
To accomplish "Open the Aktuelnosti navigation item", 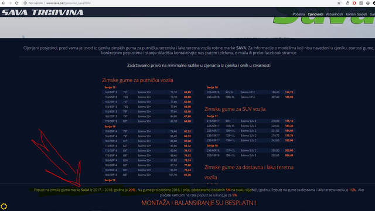I will coord(335,14).
